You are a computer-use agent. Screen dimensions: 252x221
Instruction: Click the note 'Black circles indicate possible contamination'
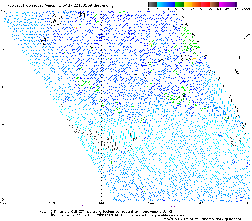[x=155, y=215]
